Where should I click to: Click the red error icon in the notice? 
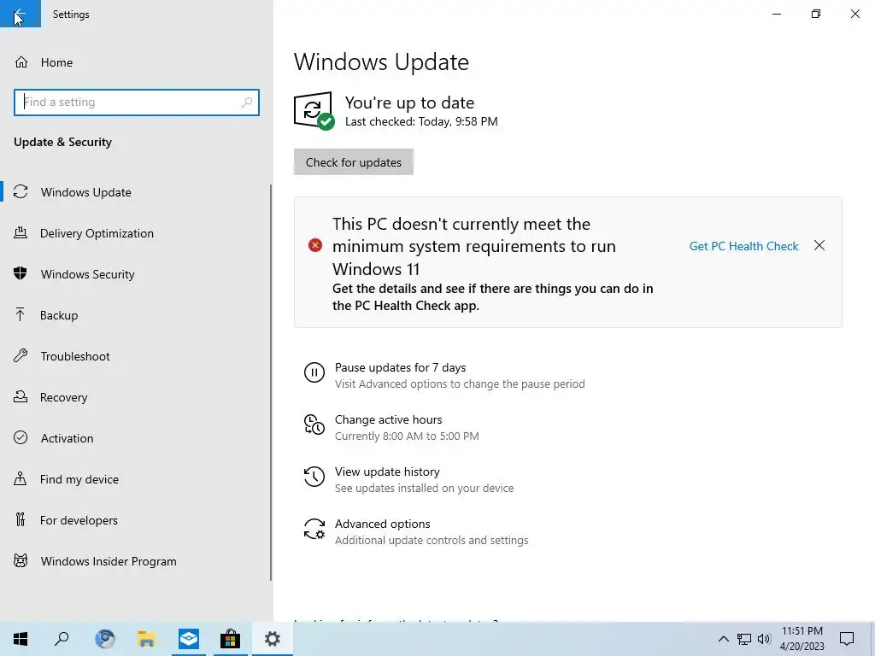(315, 245)
